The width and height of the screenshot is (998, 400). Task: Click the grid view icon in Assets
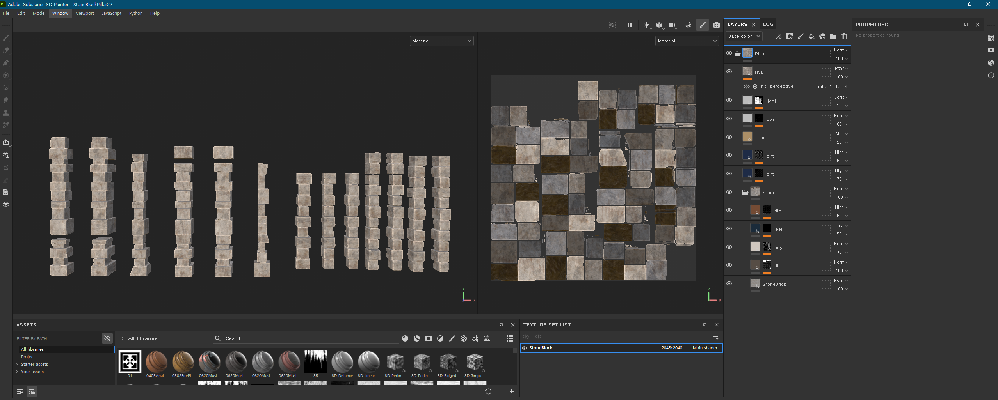509,338
